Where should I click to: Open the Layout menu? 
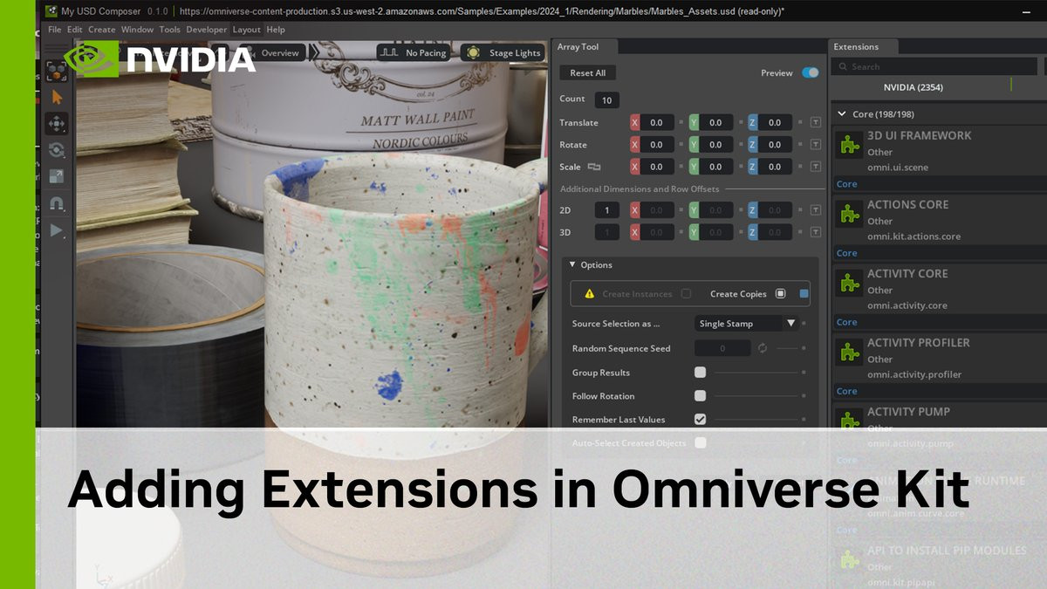click(247, 30)
